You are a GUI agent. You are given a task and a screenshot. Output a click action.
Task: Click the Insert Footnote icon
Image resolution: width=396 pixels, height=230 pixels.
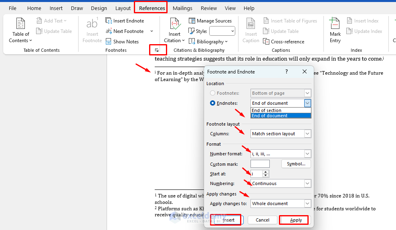point(92,24)
